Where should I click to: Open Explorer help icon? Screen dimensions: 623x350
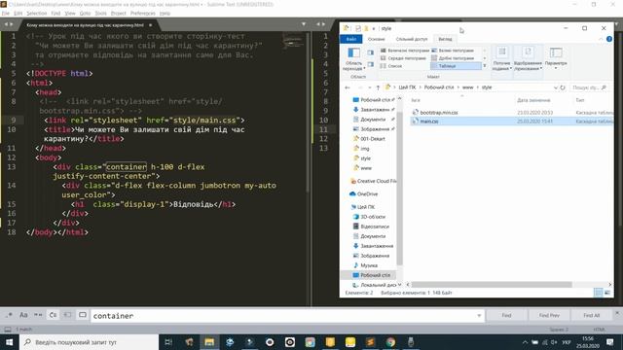609,39
